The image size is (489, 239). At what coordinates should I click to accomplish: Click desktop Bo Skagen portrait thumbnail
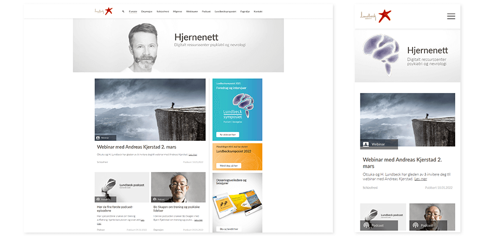(x=178, y=187)
